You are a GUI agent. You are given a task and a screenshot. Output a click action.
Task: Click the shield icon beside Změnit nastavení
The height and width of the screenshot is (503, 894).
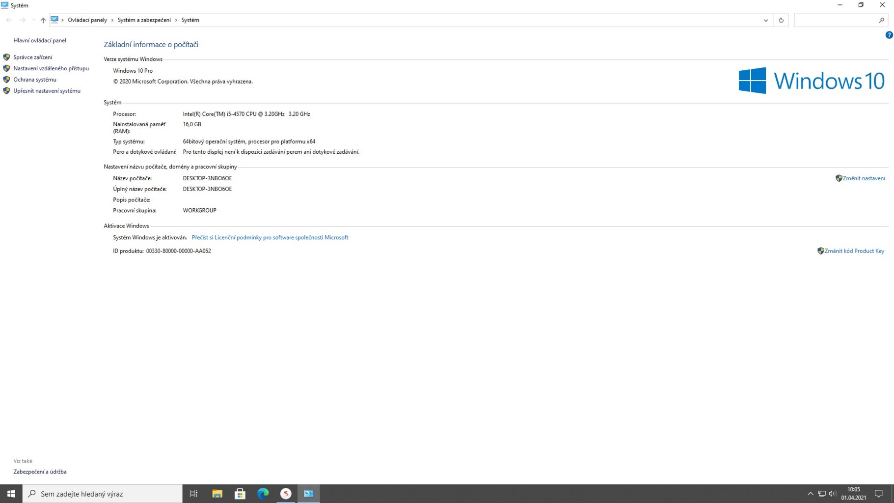839,178
